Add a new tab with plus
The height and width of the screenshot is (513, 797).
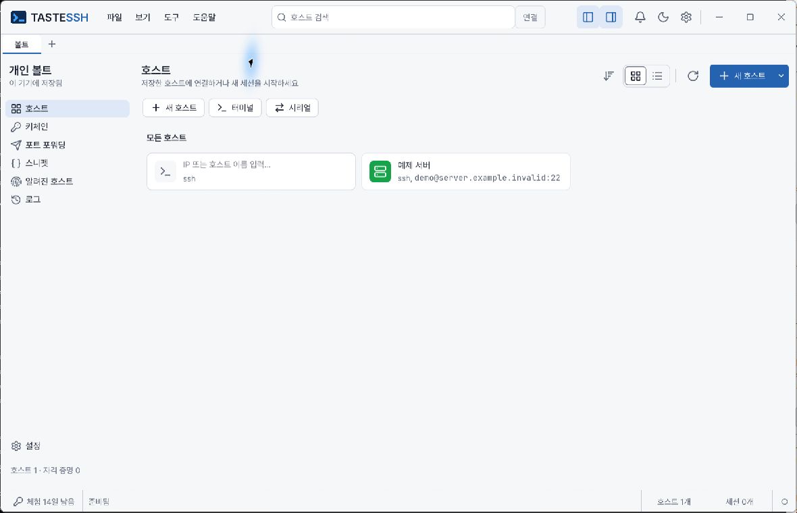point(52,44)
